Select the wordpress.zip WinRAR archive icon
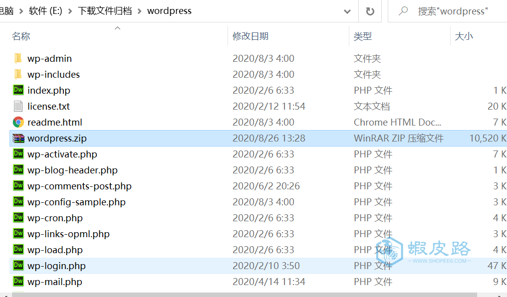 18,138
